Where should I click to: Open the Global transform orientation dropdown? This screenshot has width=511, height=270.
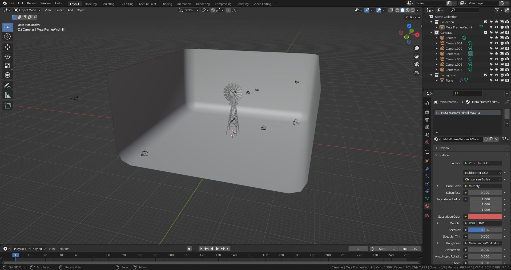point(189,10)
